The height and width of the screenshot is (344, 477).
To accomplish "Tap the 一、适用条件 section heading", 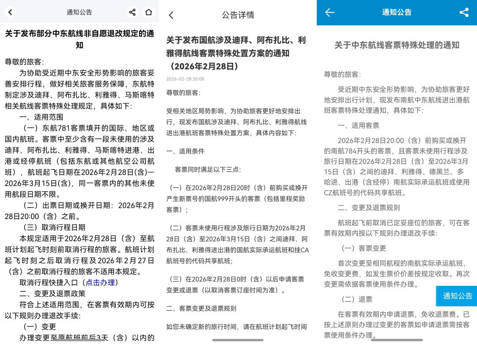I will point(185,151).
